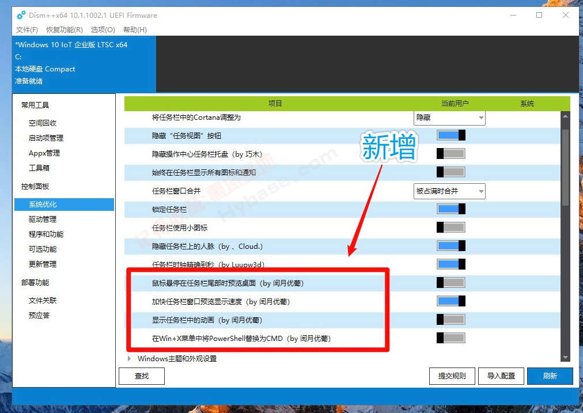Click the Dism++ gear icon in title bar
The height and width of the screenshot is (413, 583).
coord(21,15)
